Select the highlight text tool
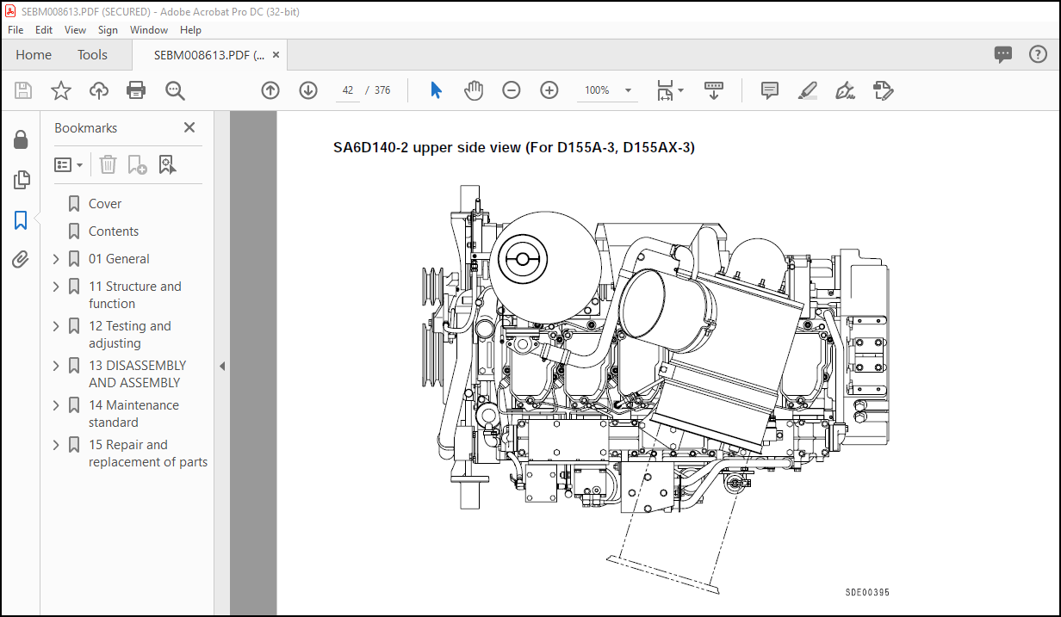Image resolution: width=1061 pixels, height=617 pixels. [807, 90]
